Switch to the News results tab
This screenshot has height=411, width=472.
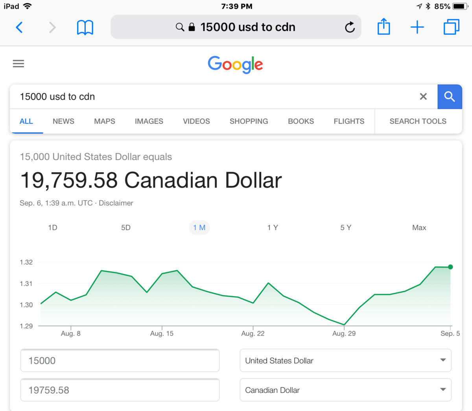click(63, 121)
